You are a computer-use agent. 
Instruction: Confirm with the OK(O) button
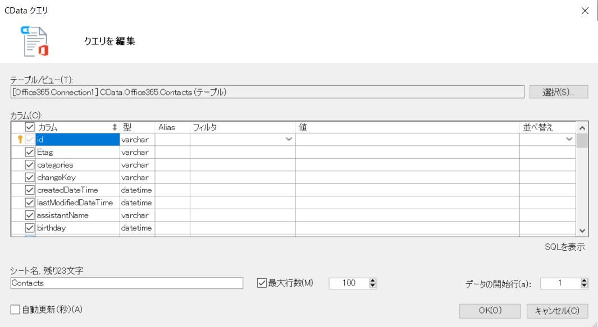490,311
